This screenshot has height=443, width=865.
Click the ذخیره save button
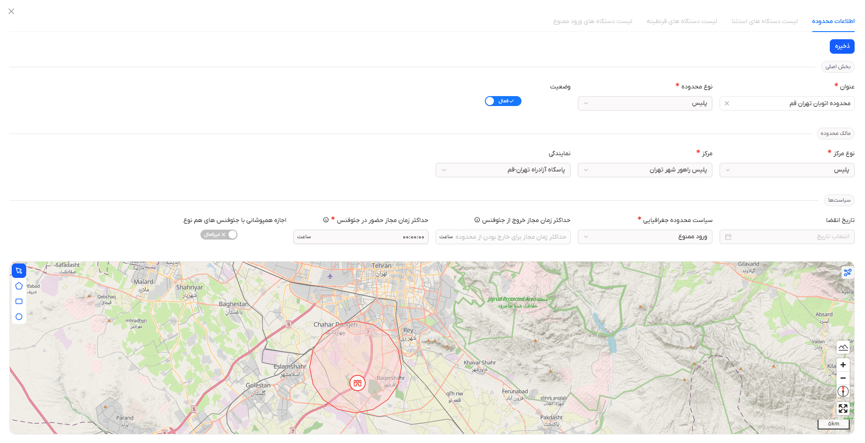pos(842,46)
